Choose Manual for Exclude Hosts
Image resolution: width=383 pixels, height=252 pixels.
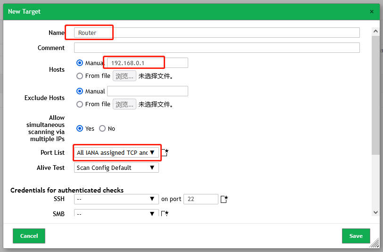click(80, 91)
